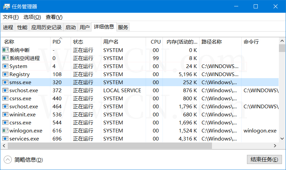Sort by the 状态 column header
The height and width of the screenshot is (170, 286).
click(x=86, y=42)
